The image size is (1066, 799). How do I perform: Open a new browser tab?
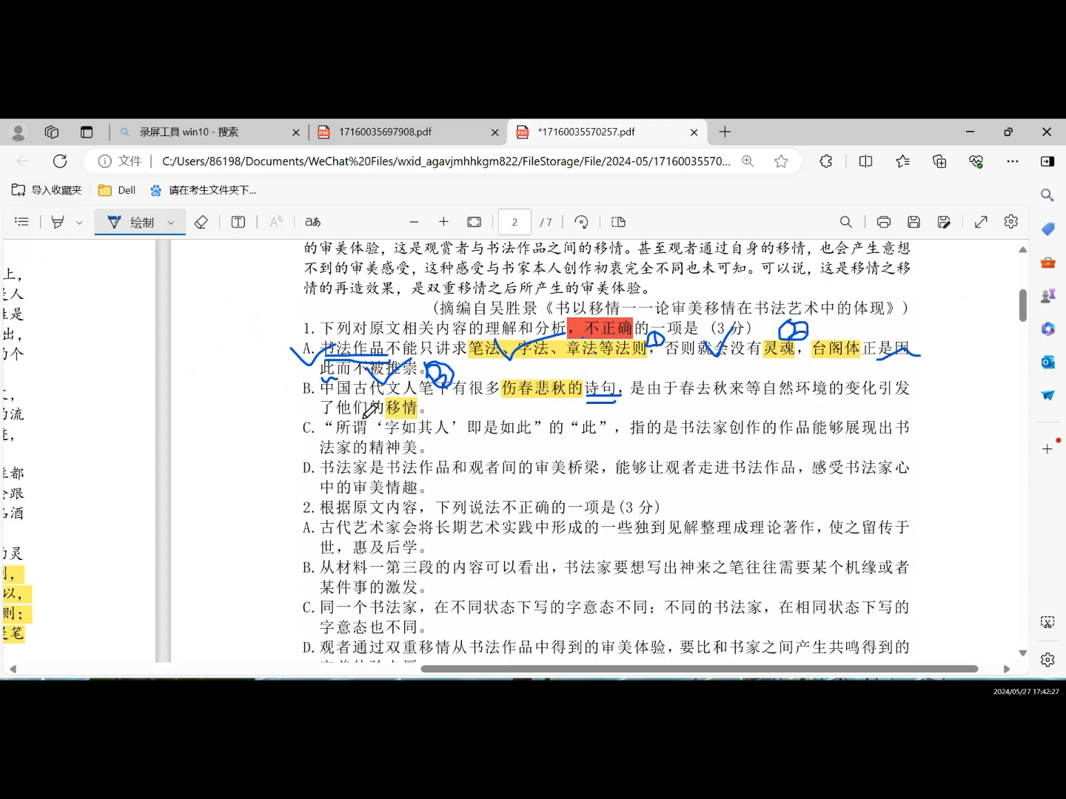(x=725, y=132)
